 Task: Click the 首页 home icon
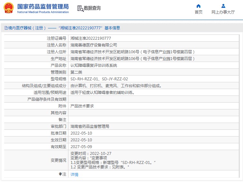[198, 6]
